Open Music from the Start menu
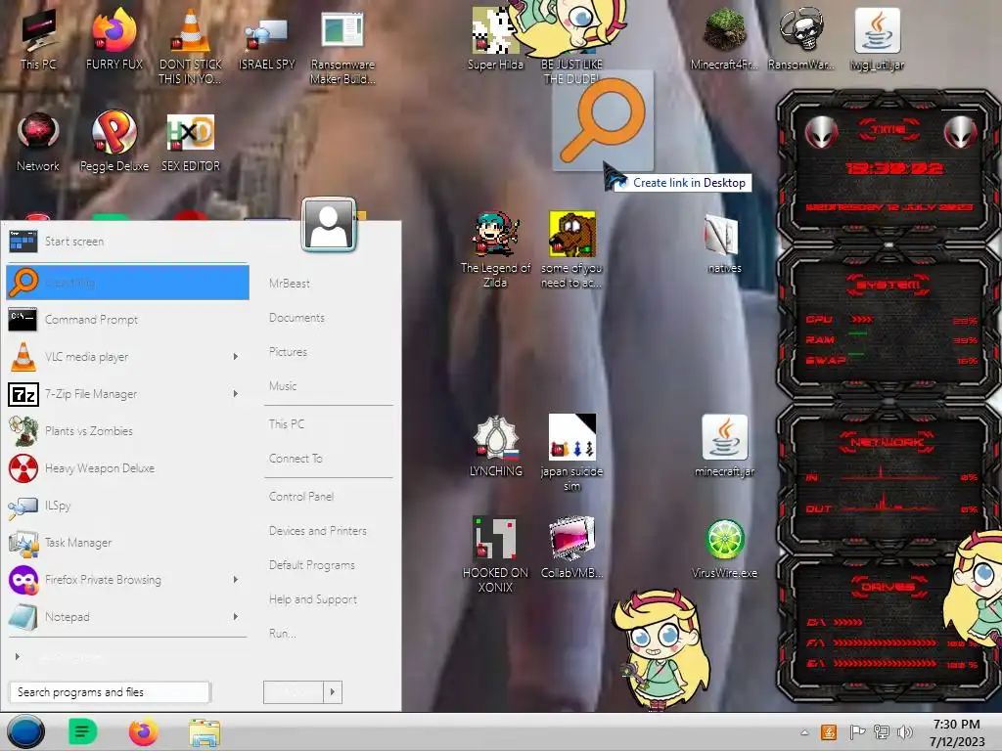1002x751 pixels. [283, 385]
